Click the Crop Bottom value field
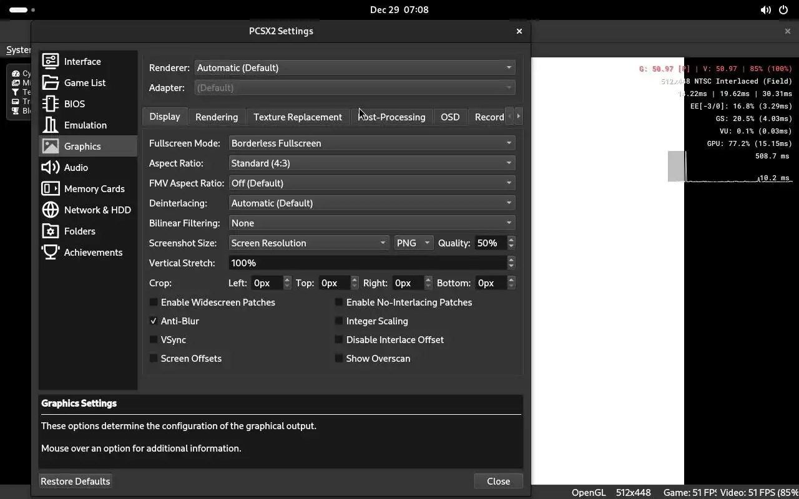This screenshot has height=499, width=799. [x=491, y=283]
